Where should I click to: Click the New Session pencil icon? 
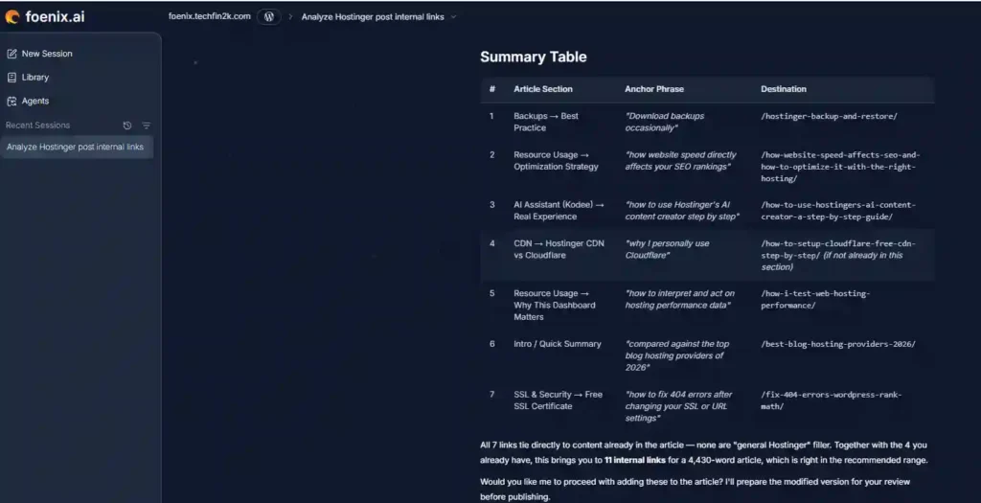tap(11, 54)
